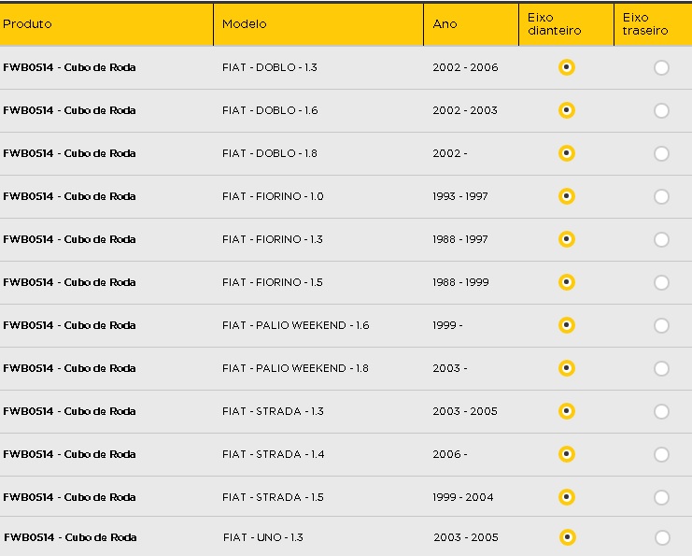Open FWB0514 product in FIAT UNO row
This screenshot has width=692, height=556.
tap(70, 537)
